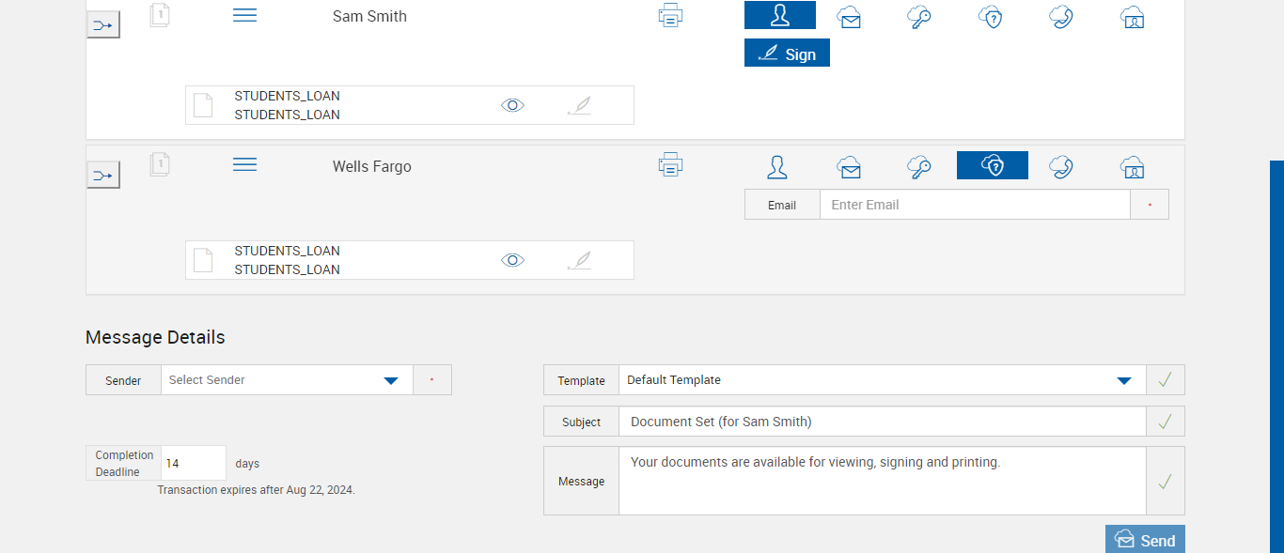The image size is (1284, 553).
Task: Expand the Template dropdown
Action: pos(1123,380)
